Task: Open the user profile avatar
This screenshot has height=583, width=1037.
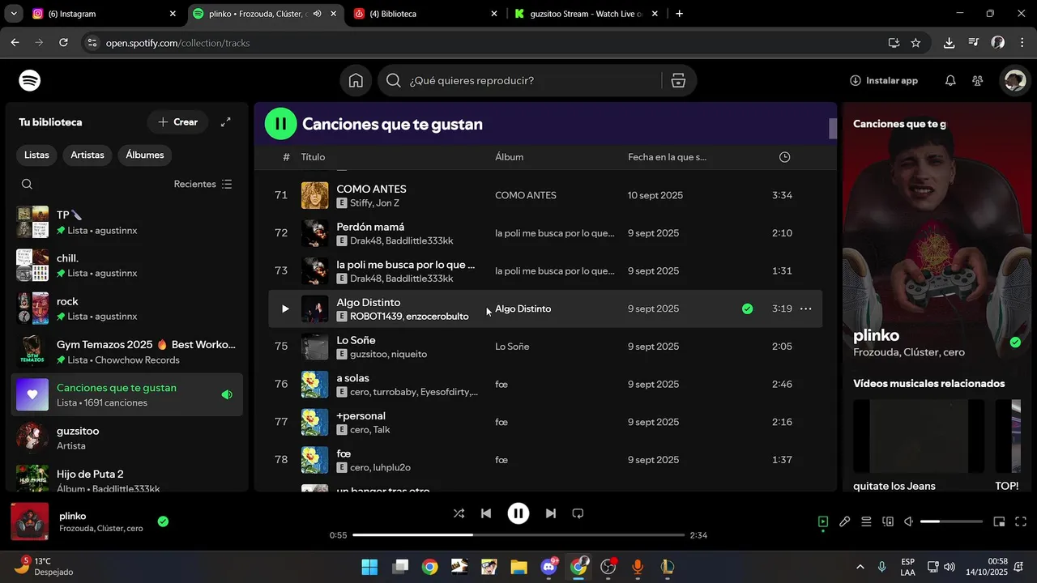Action: tap(1014, 80)
